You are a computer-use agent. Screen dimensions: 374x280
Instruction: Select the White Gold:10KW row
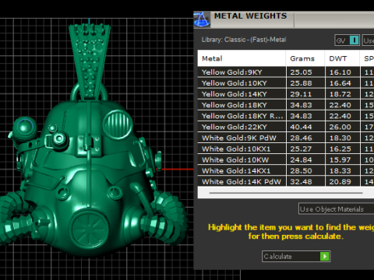(286, 159)
